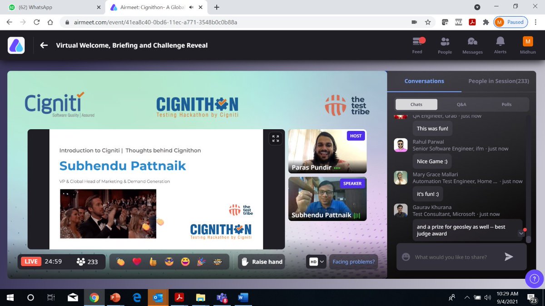Click Subhendu Pattnaik speaker video tile

(327, 199)
